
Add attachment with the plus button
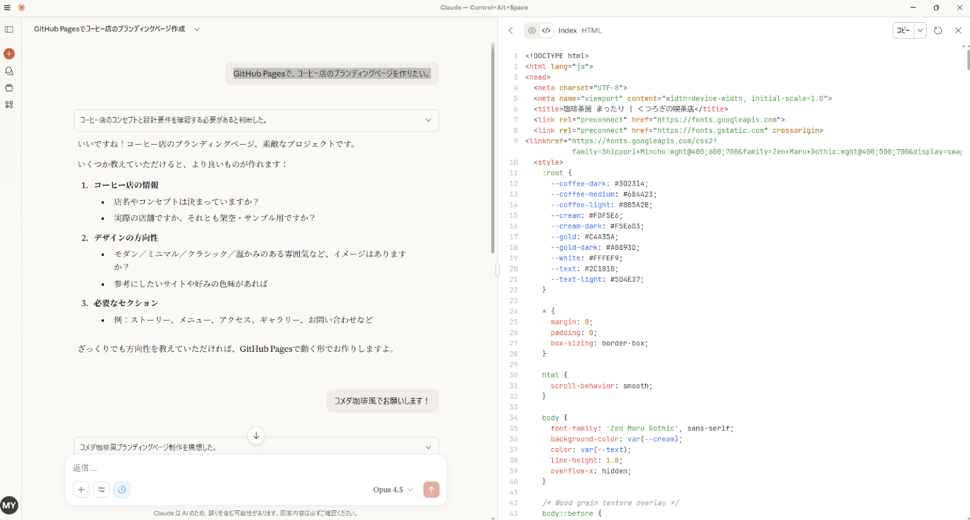coord(82,490)
